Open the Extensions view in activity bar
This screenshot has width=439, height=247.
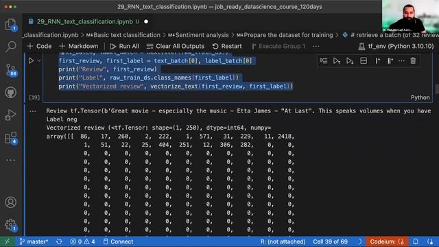(x=11, y=138)
